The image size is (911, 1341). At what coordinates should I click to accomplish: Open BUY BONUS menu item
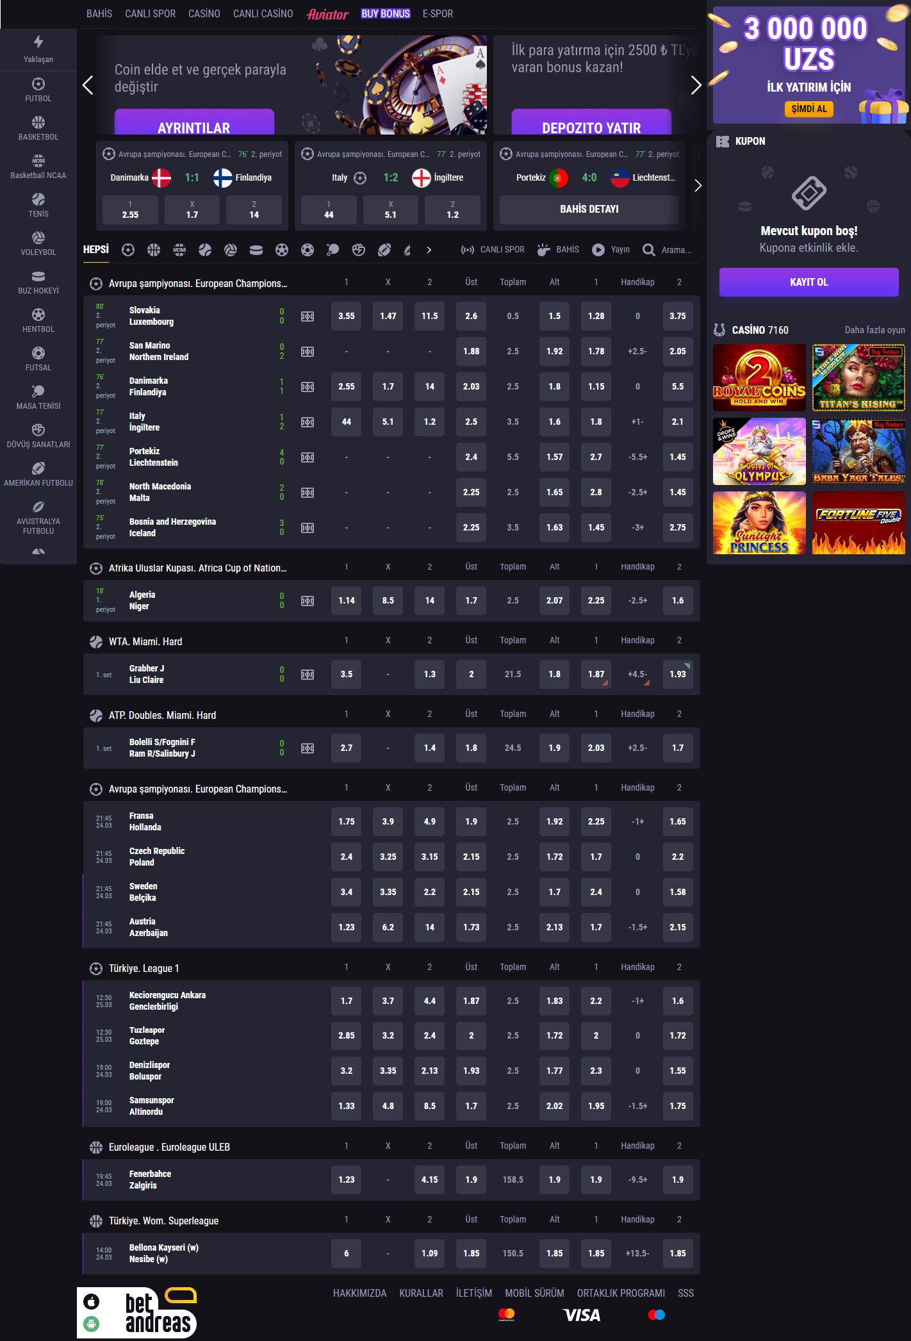point(386,13)
